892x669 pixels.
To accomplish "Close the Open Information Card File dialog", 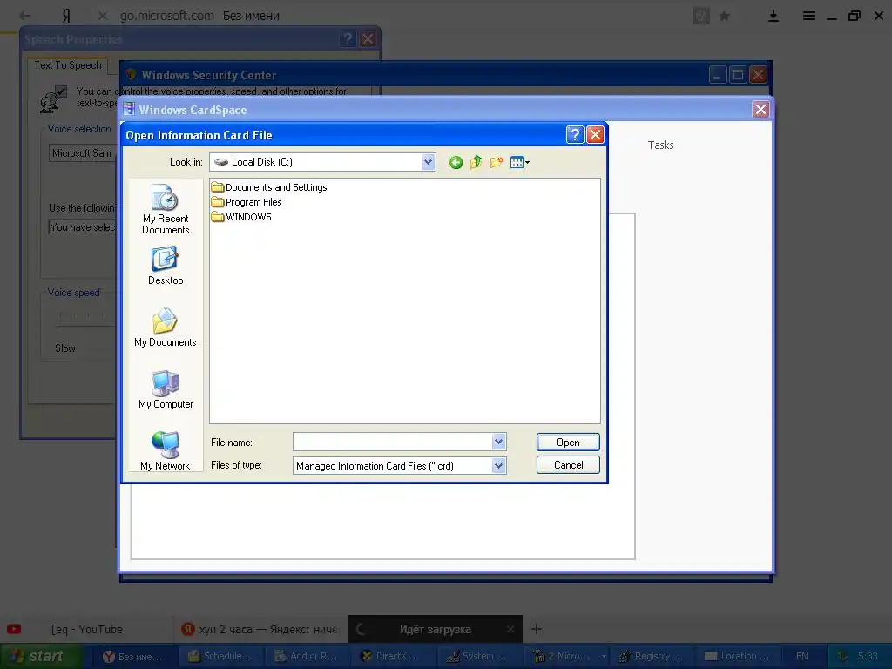I will pos(595,135).
